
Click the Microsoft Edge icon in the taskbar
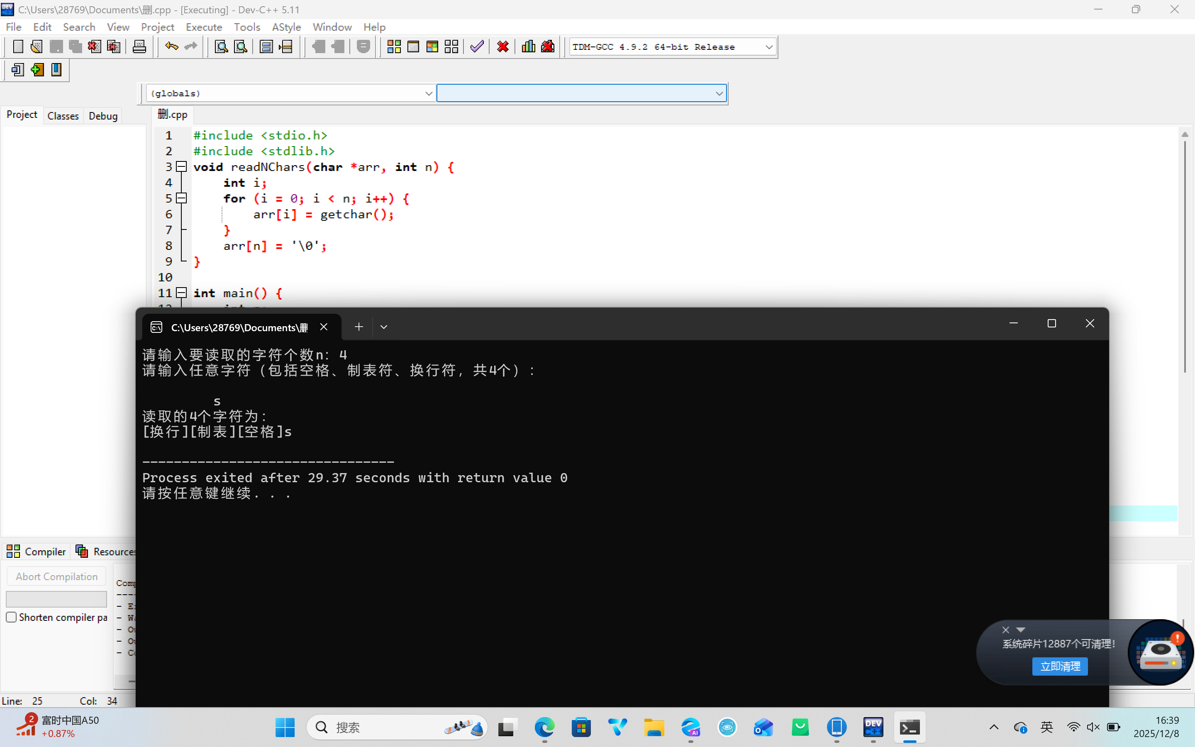544,727
